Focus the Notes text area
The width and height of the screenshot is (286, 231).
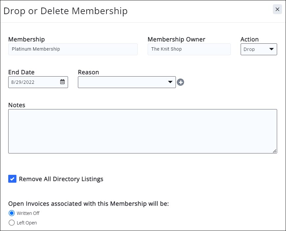click(x=142, y=131)
